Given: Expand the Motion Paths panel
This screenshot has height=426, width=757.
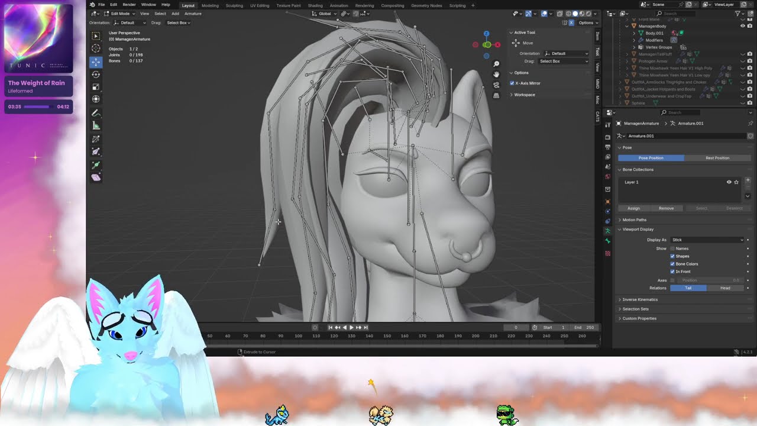Looking at the screenshot, I should pos(635,220).
